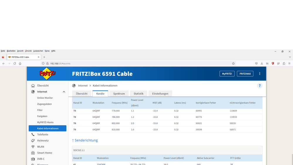Viewport: 293px width, 165px height.
Task: Open Filter in sidebar
Action: [x=40, y=110]
